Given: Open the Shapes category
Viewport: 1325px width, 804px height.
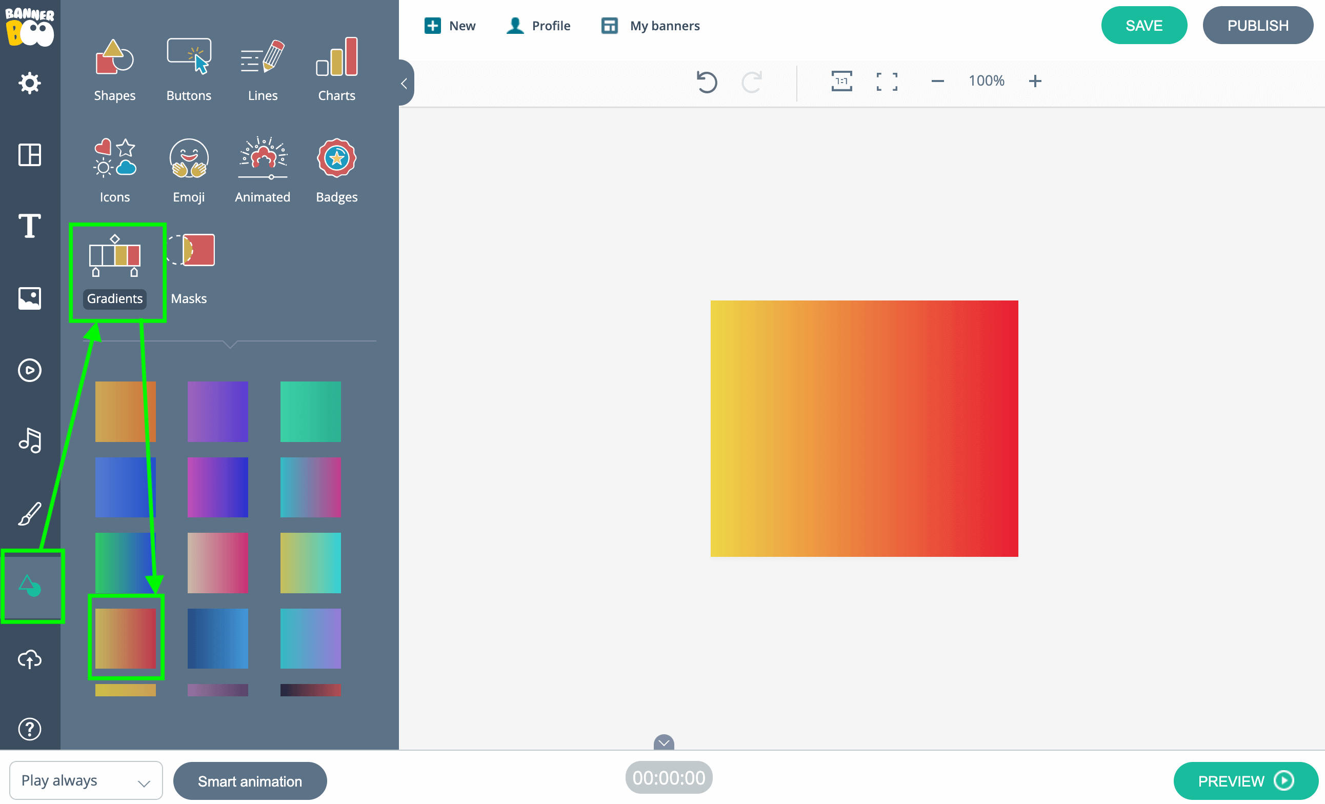Looking at the screenshot, I should [114, 70].
